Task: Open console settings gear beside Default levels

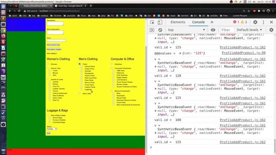Action: [271, 30]
